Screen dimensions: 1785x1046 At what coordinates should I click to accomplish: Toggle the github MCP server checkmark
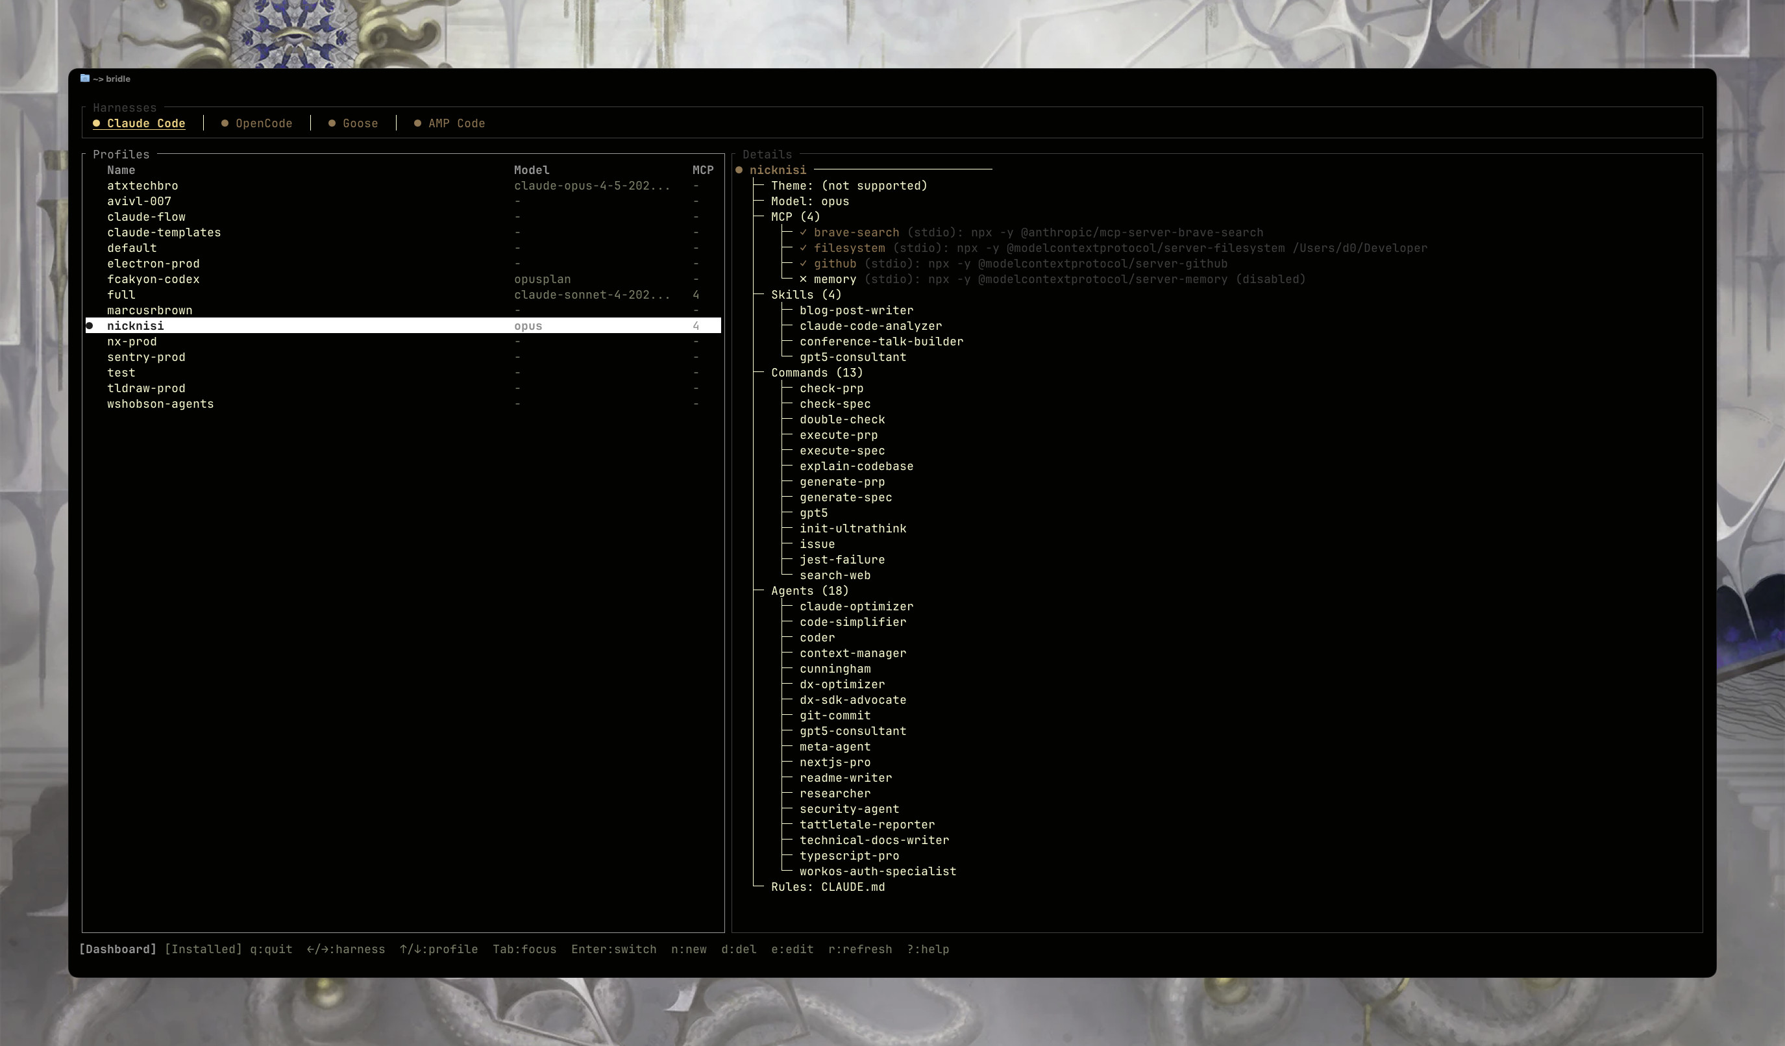(804, 264)
